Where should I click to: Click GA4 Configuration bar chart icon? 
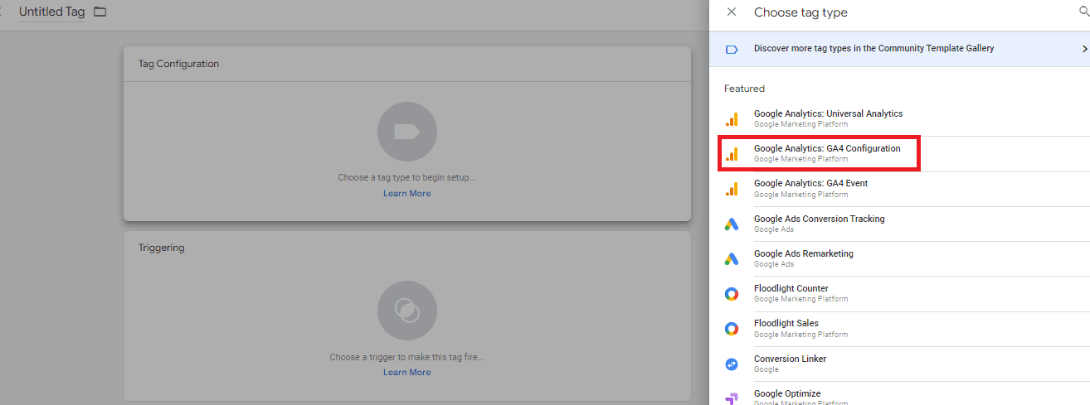click(x=732, y=154)
